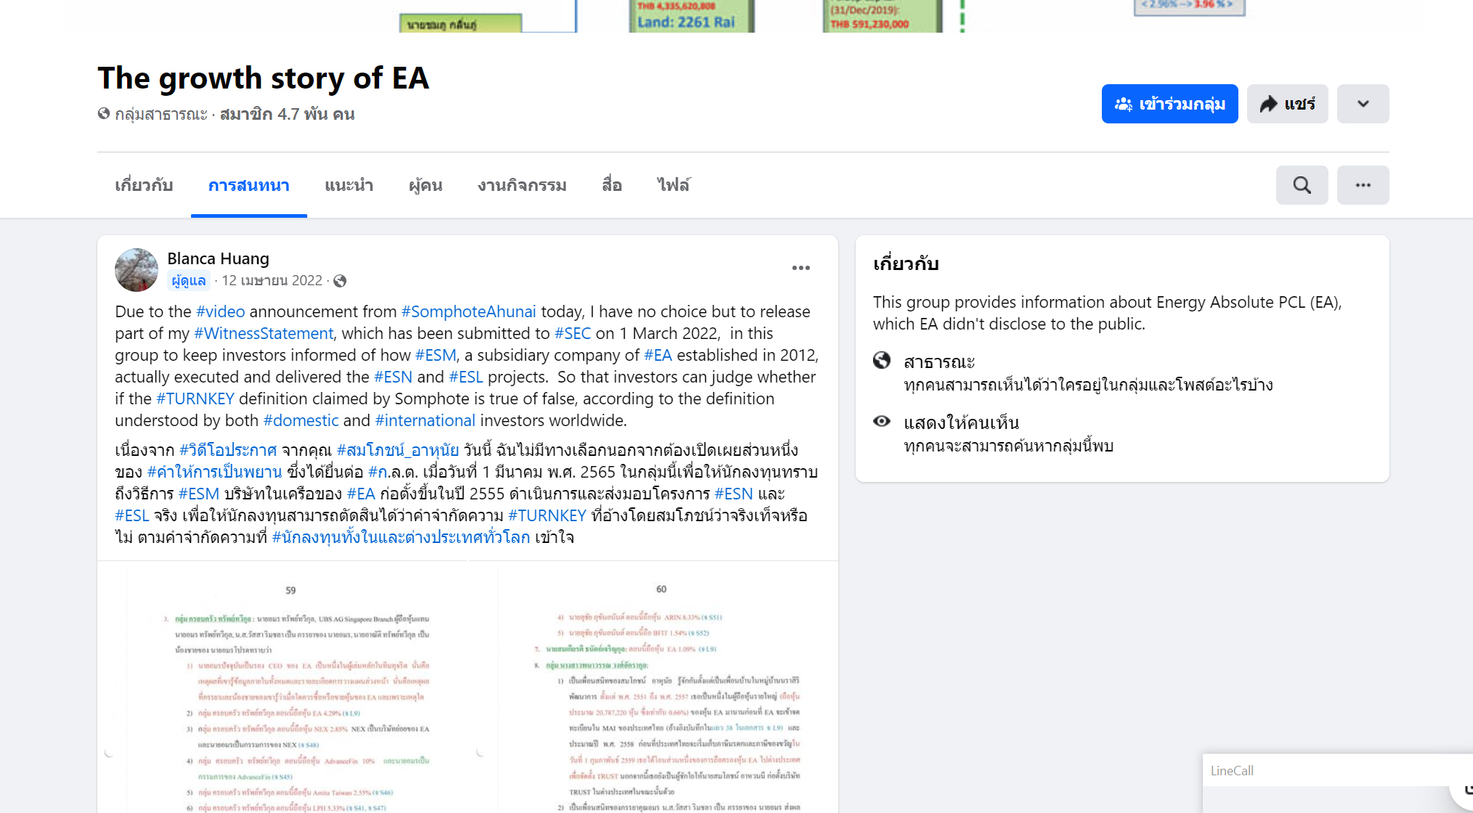Open the search icon in the group toolbar

point(1302,184)
